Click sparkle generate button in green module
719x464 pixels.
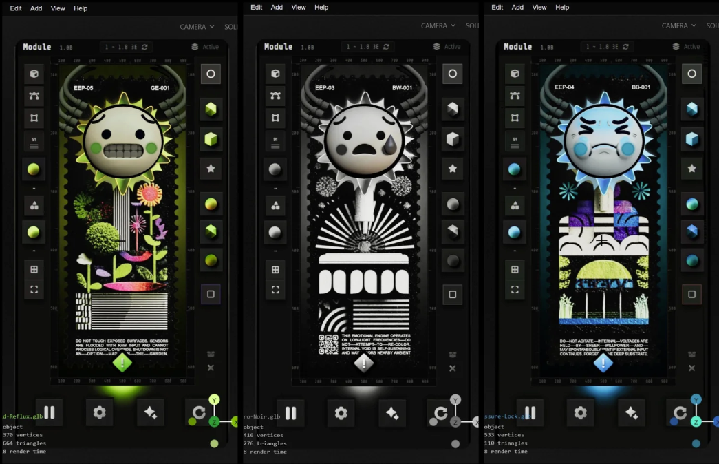[151, 412]
